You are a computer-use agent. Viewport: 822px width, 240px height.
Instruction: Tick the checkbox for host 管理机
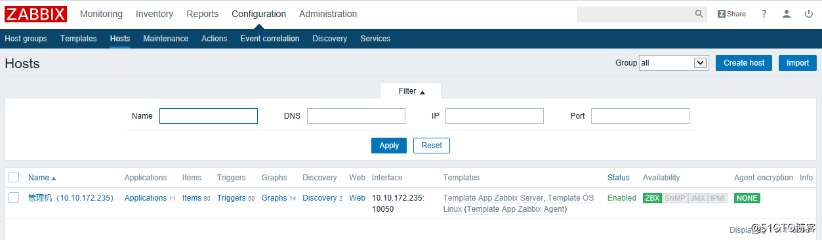14,197
